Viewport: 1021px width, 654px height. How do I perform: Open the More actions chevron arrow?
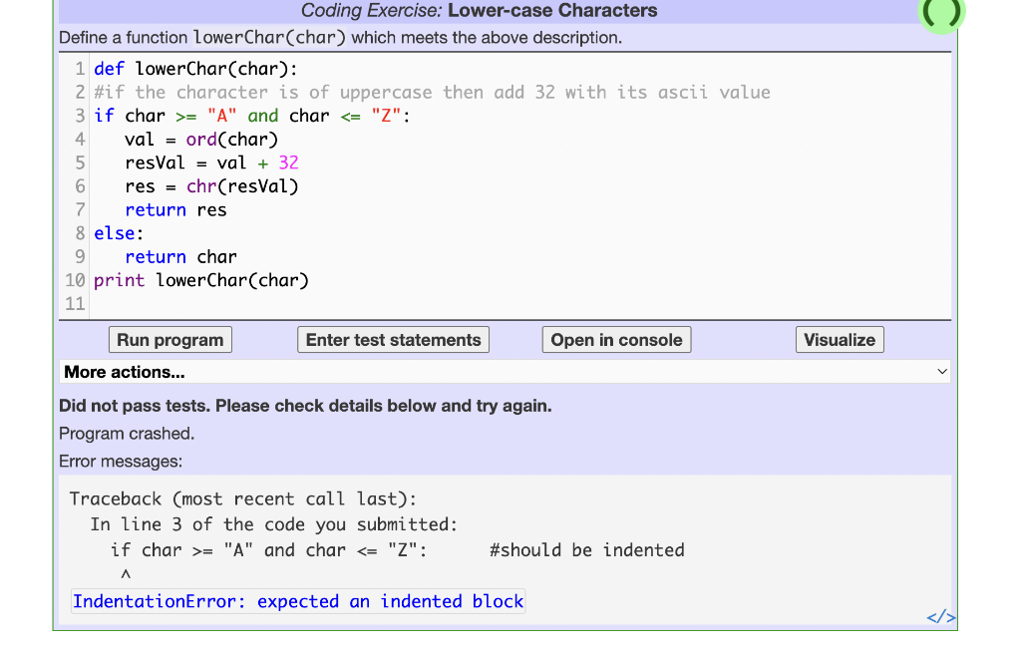click(941, 371)
